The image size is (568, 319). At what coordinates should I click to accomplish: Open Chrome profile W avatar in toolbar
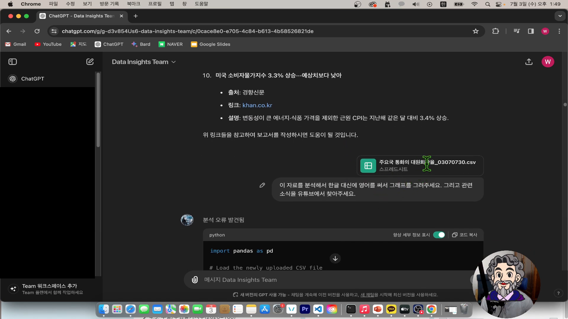[x=545, y=31]
